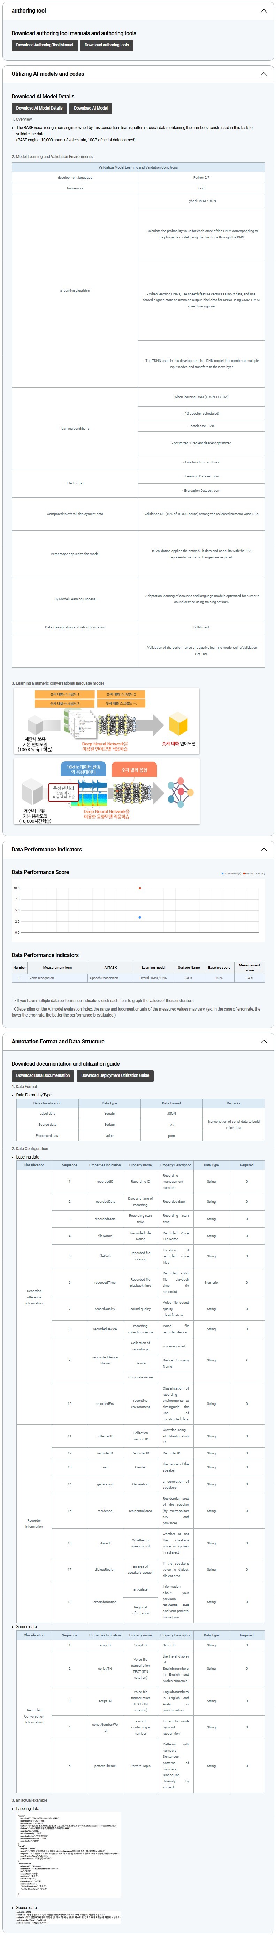276x1936 pixels.
Task: Click Download AI Model Details button
Action: [40, 108]
